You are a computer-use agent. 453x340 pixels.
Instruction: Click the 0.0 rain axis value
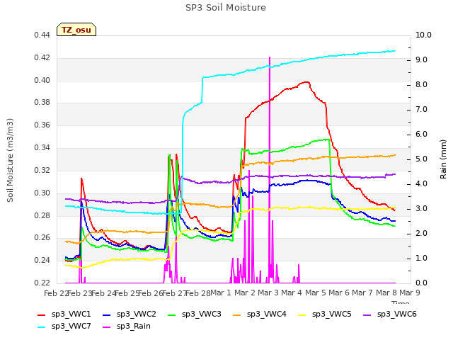[x=421, y=283]
